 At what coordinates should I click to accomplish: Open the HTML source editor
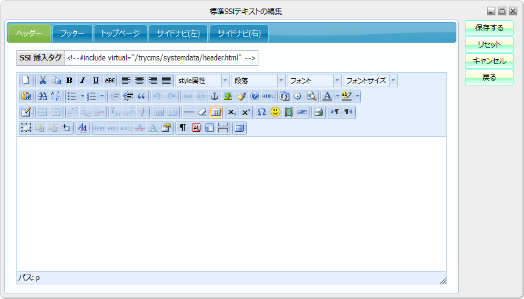[268, 96]
